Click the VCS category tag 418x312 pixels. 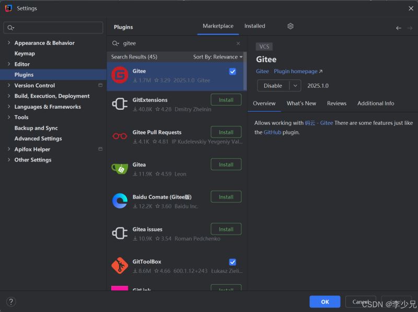pos(264,47)
